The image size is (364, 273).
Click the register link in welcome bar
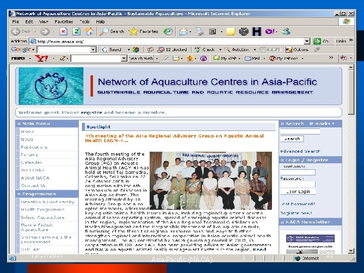coord(92,113)
